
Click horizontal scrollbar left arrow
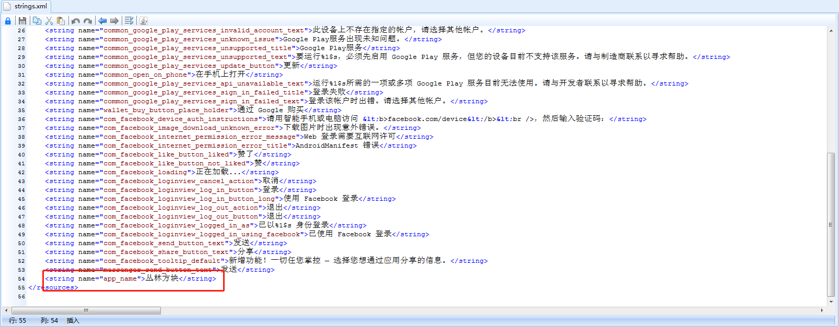pos(6,310)
